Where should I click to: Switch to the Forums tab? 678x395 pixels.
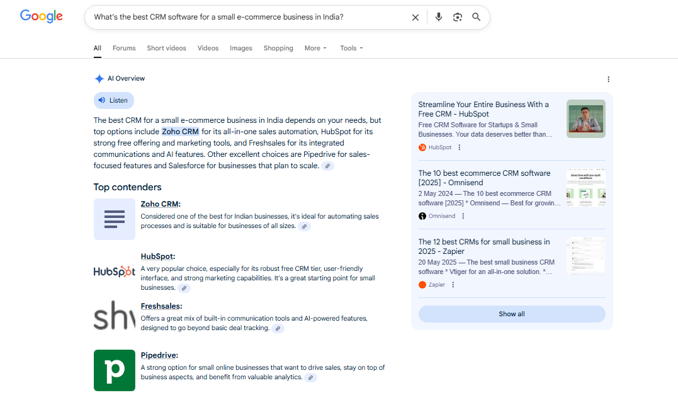(124, 48)
